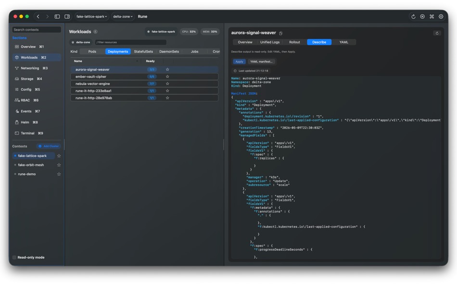Viewport: 457px width, 285px height.
Task: Open the settings gear icon
Action: tap(441, 17)
